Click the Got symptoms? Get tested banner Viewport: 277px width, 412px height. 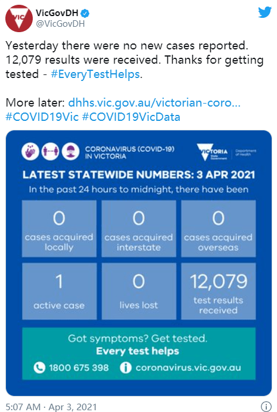click(139, 354)
